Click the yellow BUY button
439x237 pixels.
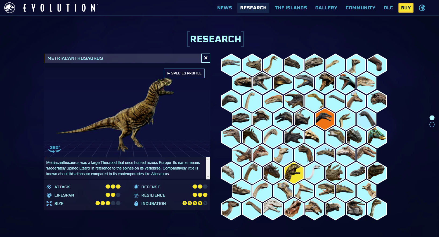point(406,8)
